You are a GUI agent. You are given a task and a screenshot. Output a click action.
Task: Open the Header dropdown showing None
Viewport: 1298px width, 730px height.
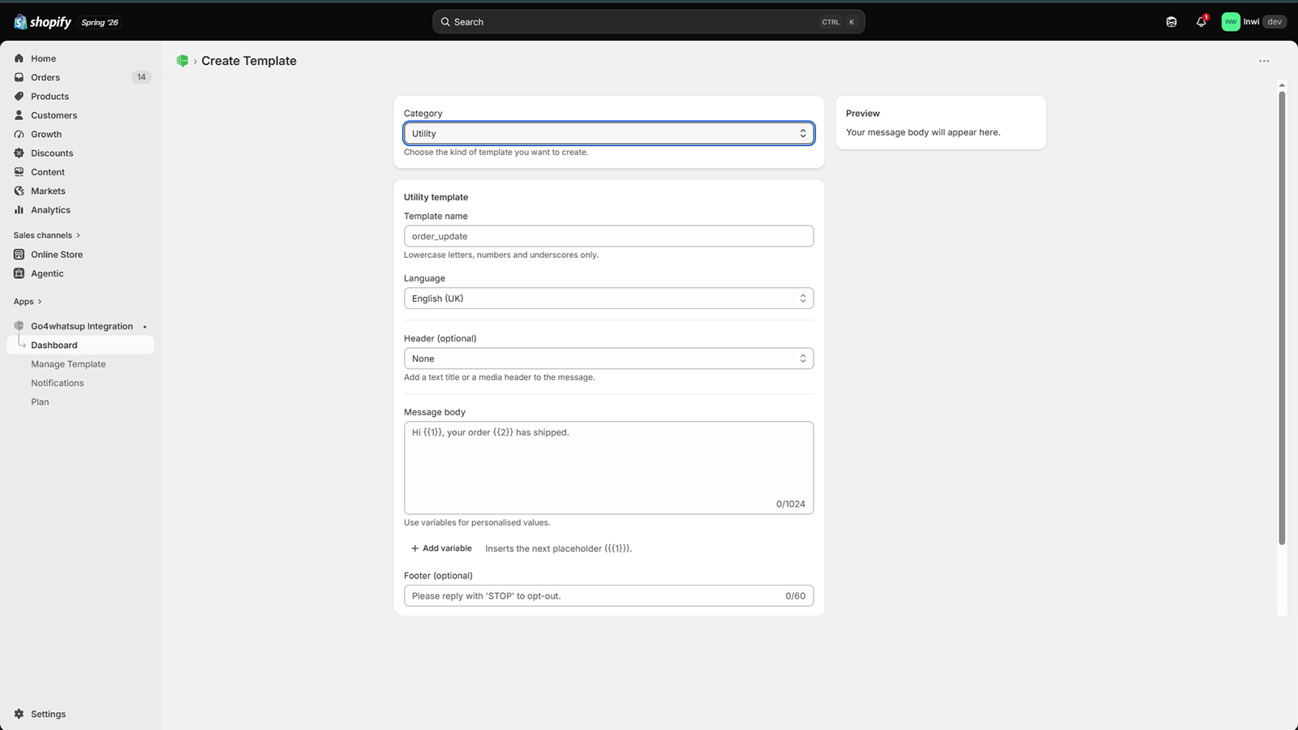click(x=608, y=359)
